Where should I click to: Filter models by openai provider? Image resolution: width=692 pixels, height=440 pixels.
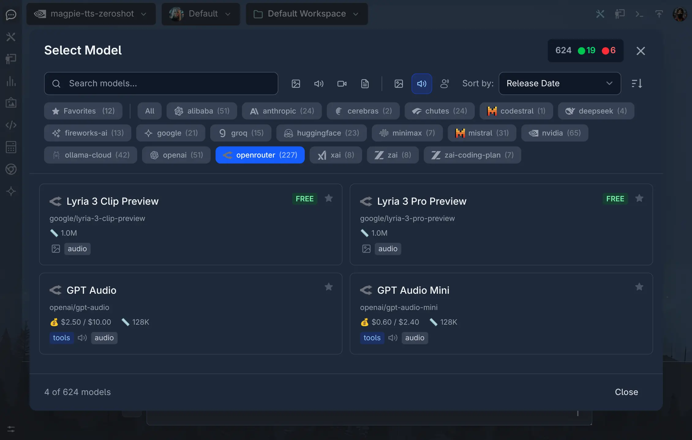tap(176, 155)
